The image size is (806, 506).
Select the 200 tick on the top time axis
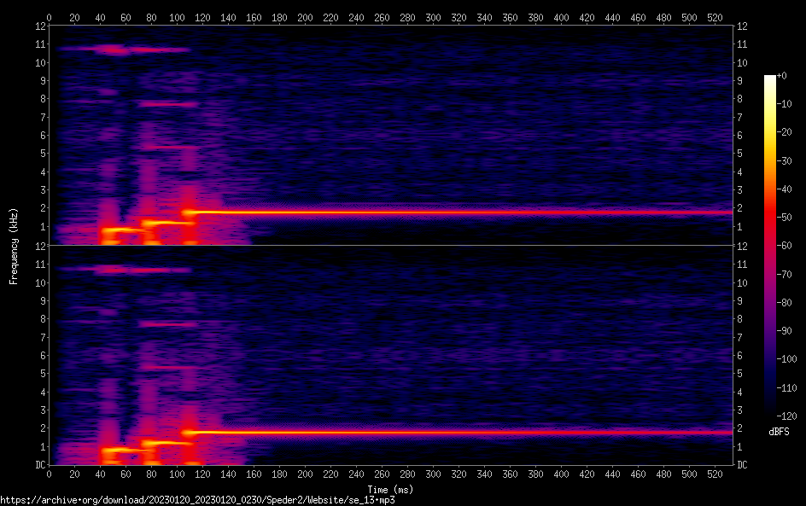coord(305,16)
